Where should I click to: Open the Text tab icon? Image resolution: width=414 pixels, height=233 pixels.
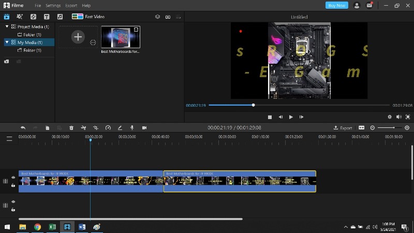pos(47,17)
